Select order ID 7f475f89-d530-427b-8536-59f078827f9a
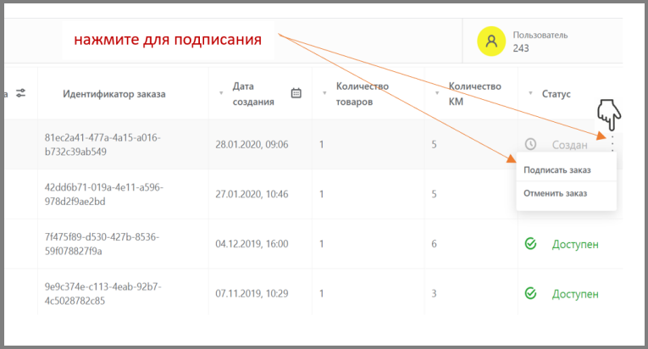This screenshot has width=648, height=349. pyautogui.click(x=102, y=244)
